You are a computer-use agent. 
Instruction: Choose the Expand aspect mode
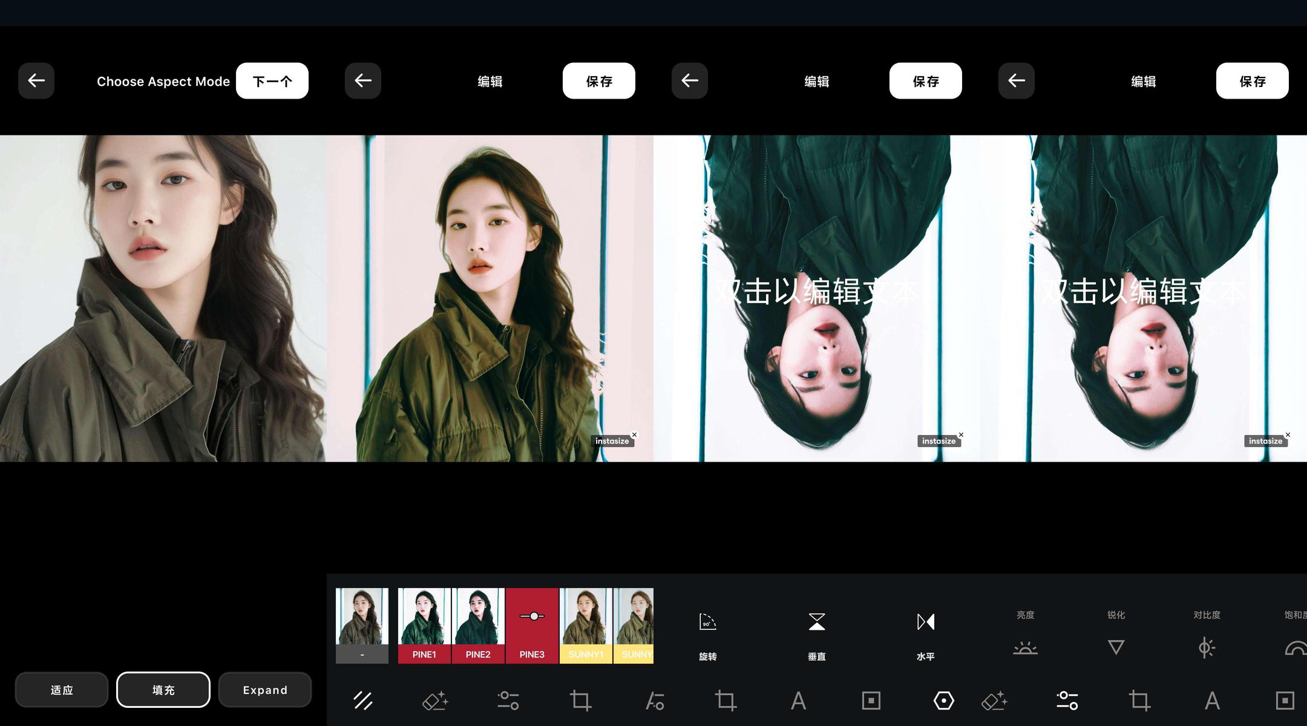[265, 690]
